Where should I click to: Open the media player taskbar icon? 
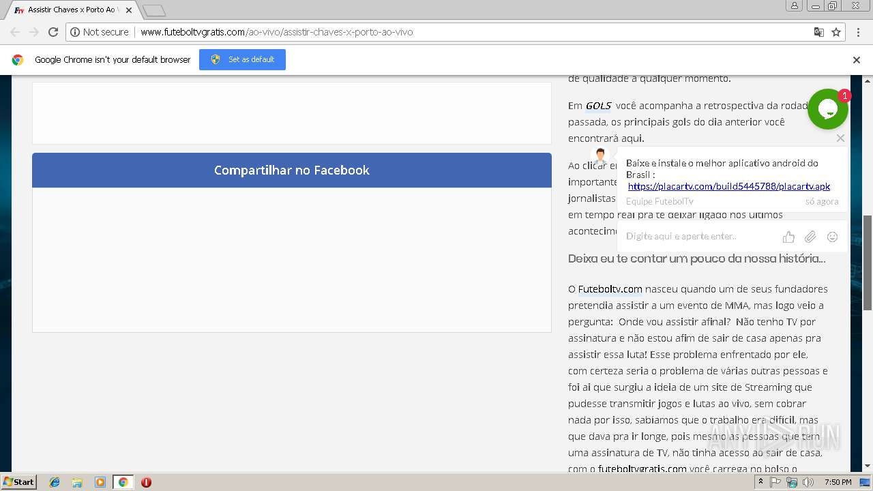pos(100,482)
